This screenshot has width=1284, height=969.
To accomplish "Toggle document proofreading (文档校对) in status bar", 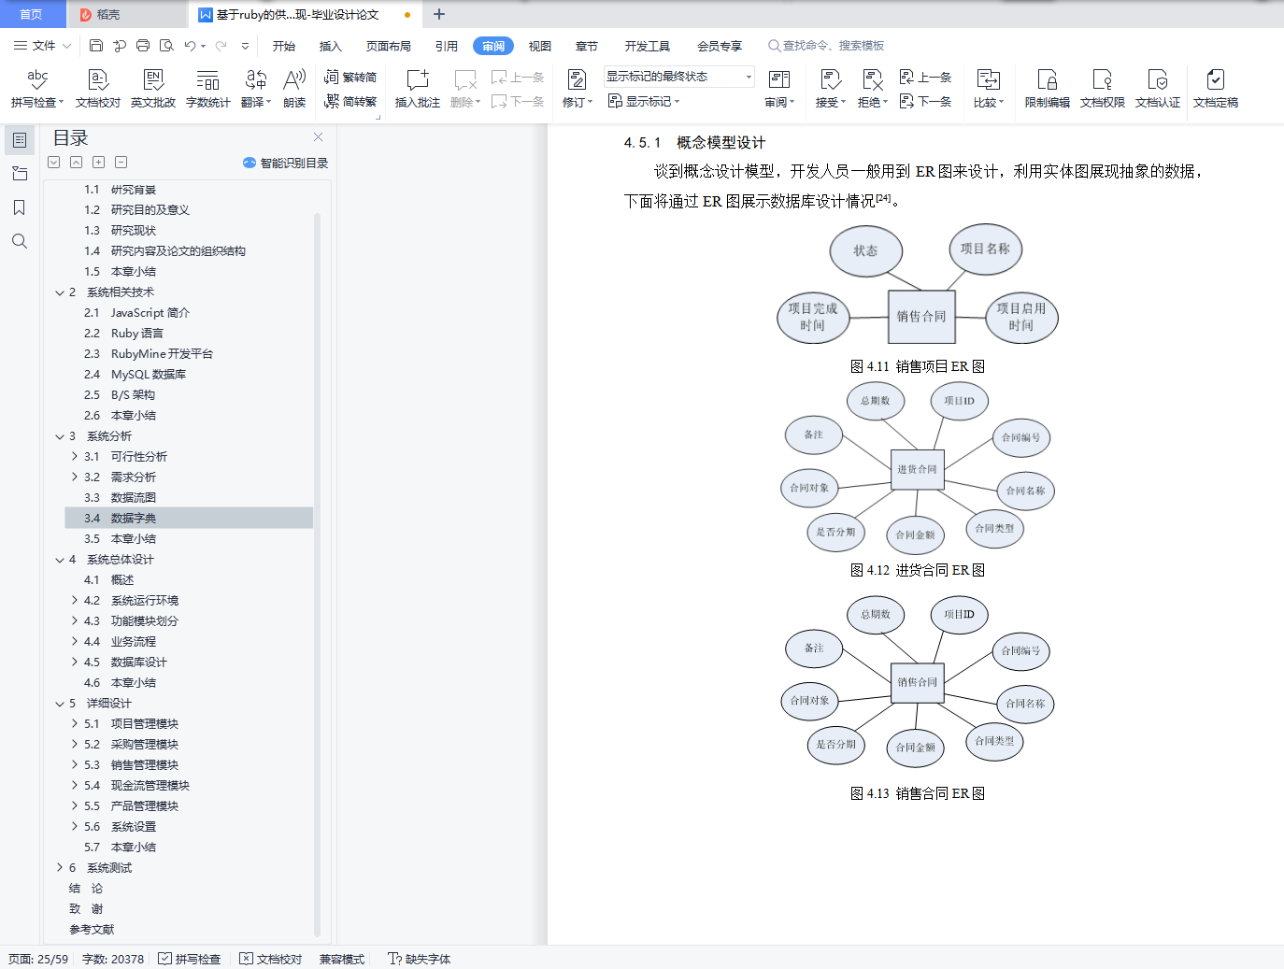I will [271, 959].
